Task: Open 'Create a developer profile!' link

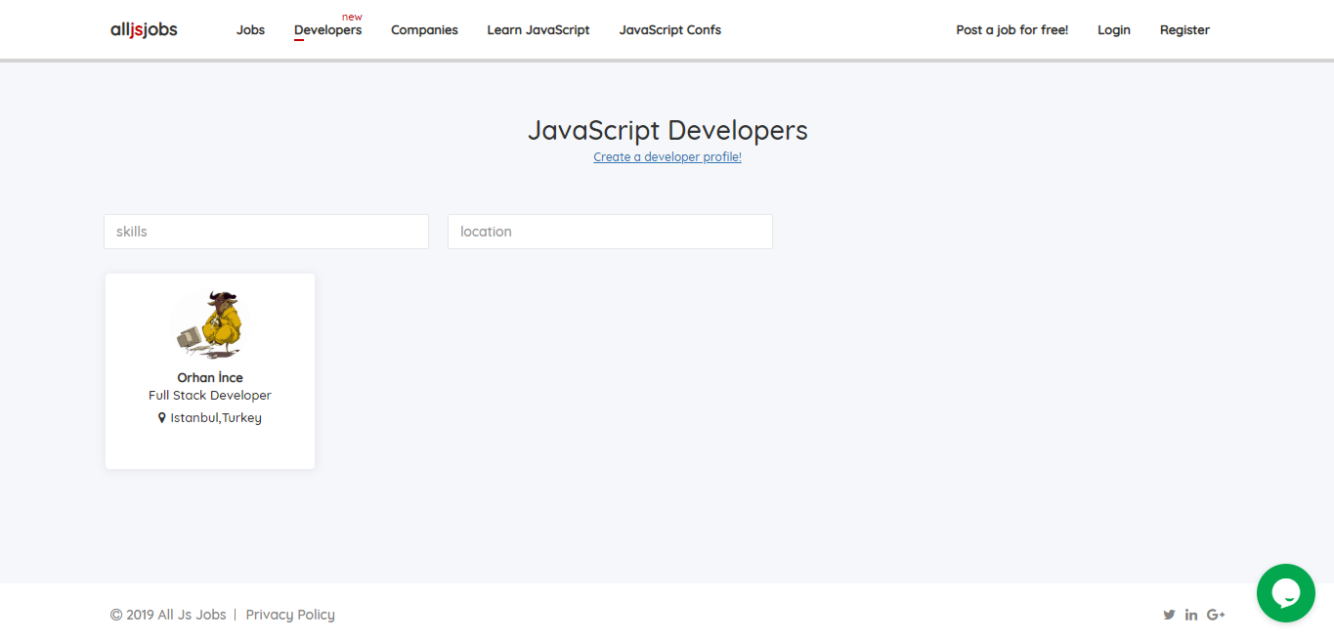Action: coord(667,156)
